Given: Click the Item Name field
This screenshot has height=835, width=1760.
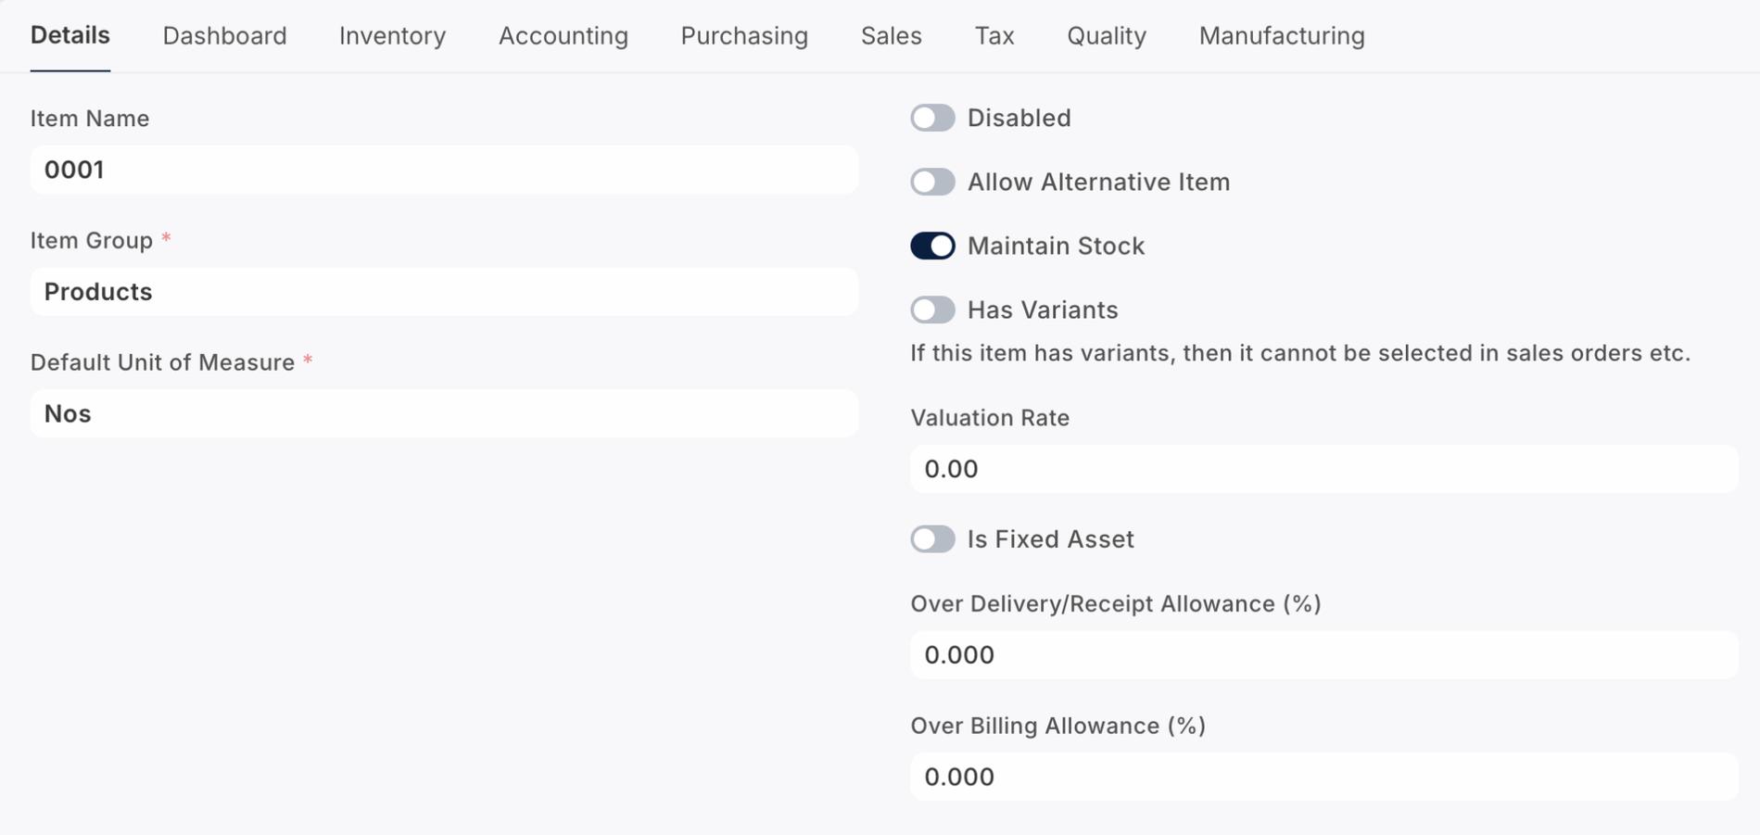Looking at the screenshot, I should tap(444, 170).
